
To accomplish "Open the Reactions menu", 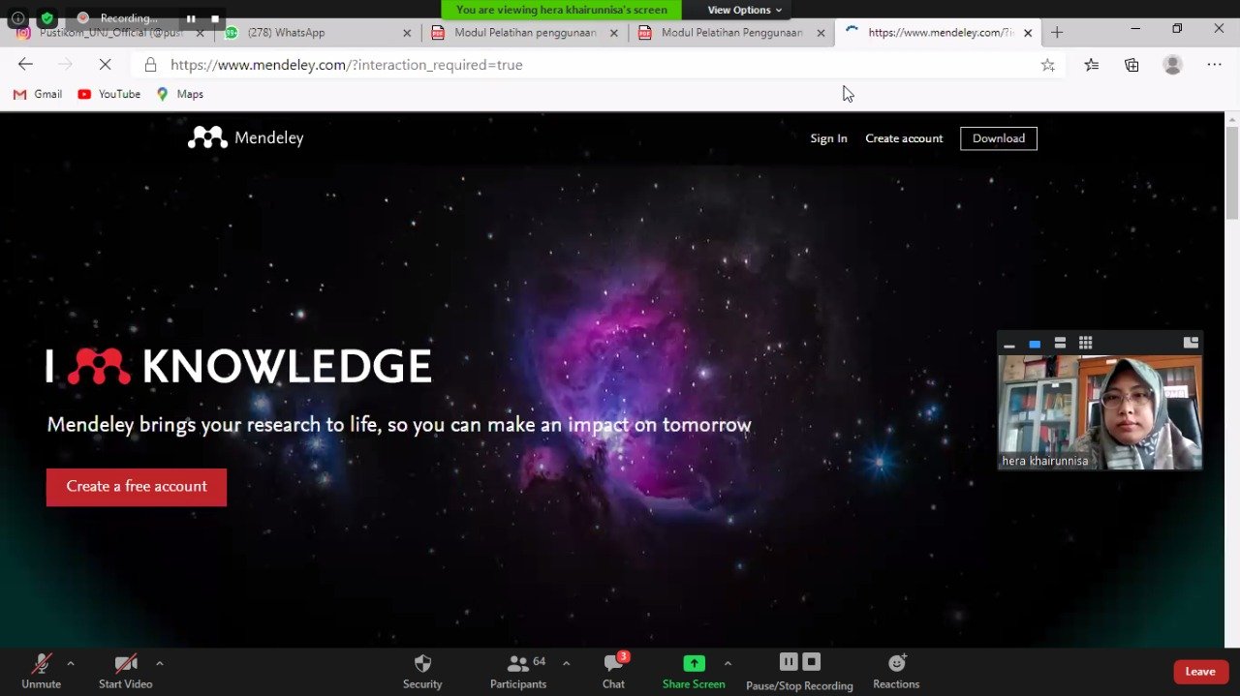I will 896,671.
